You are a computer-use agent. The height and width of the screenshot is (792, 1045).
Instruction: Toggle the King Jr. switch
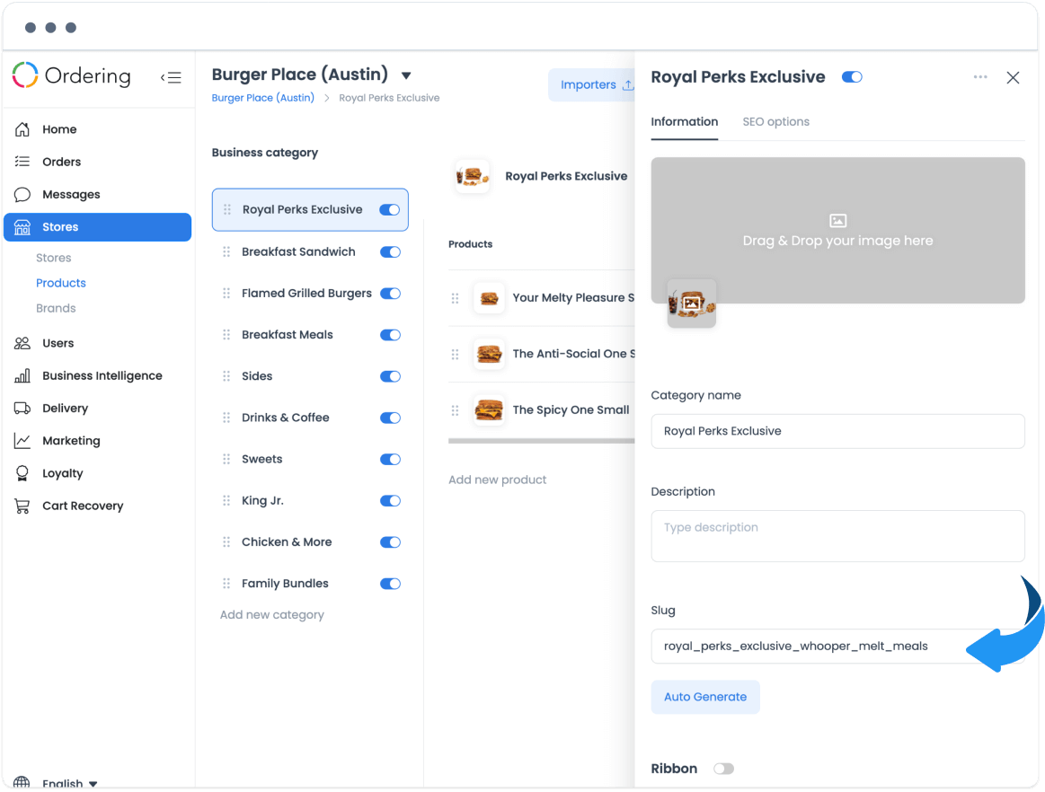click(x=390, y=501)
